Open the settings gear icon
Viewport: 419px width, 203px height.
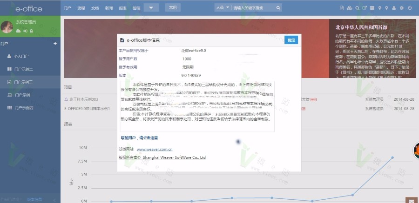[402, 8]
